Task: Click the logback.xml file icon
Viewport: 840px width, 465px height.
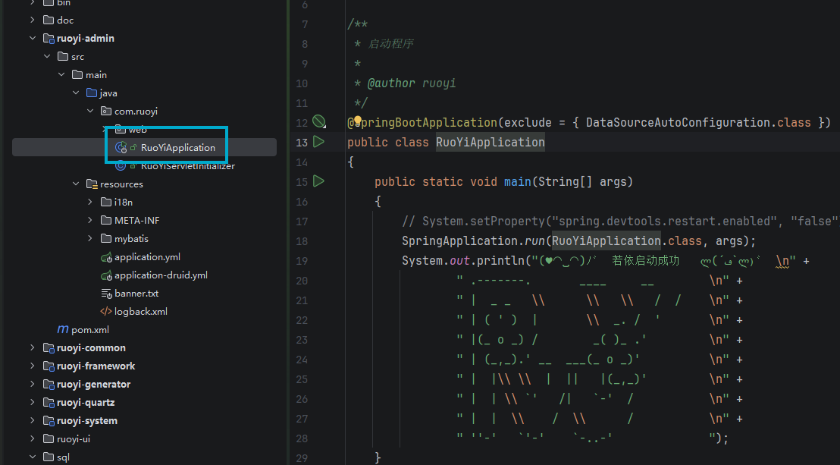Action: point(106,312)
